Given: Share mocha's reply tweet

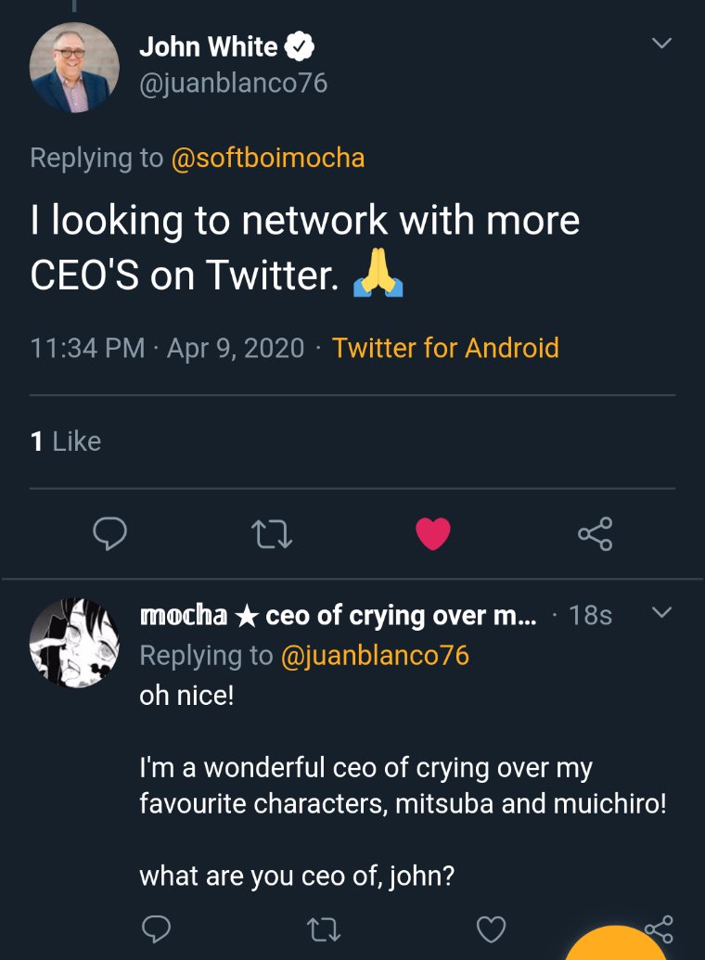Looking at the screenshot, I should tap(658, 928).
